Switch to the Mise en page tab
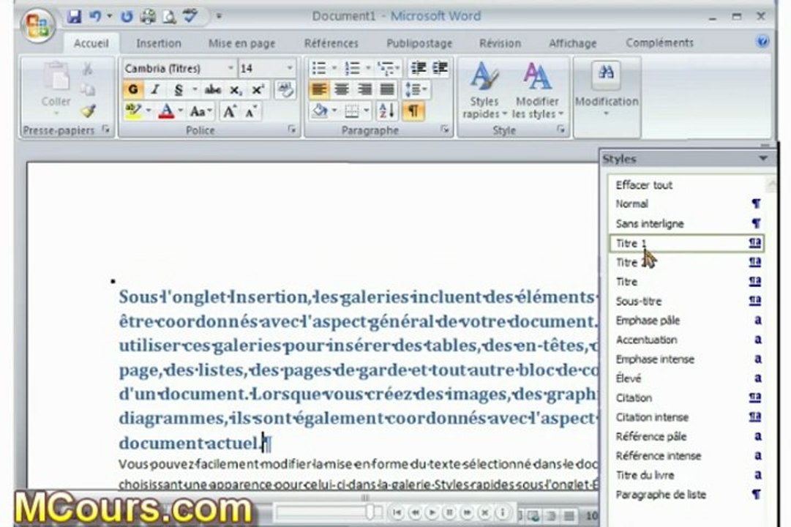 tap(241, 43)
